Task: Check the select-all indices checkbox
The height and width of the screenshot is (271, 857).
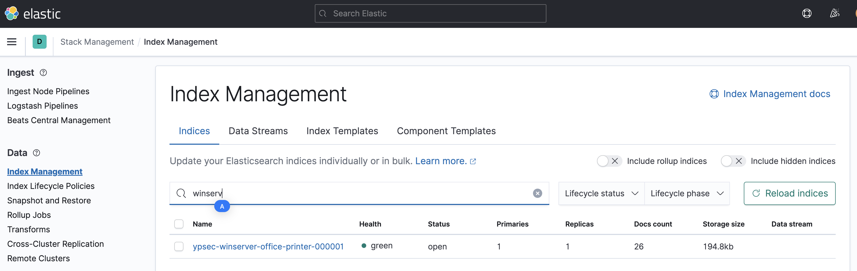Action: coord(179,224)
